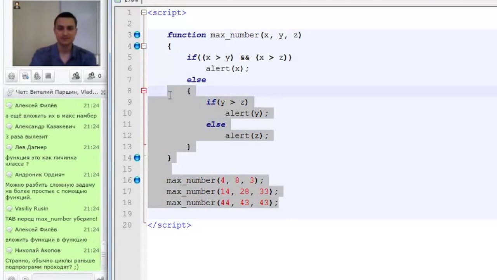Collapse the function body fold on line 4
This screenshot has width=497, height=280.
click(x=144, y=46)
